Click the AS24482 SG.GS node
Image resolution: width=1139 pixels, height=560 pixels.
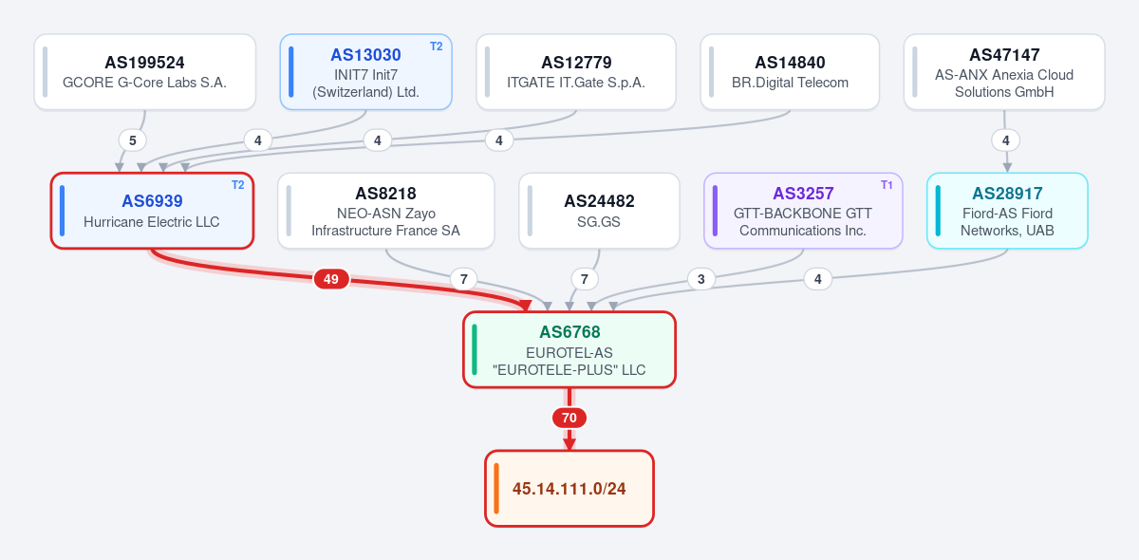[x=600, y=211]
